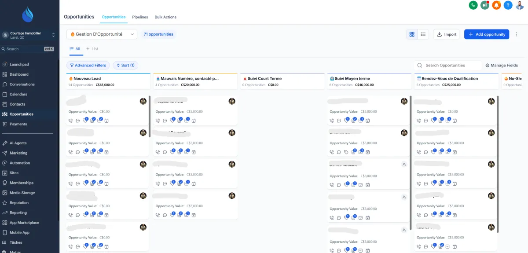The image size is (528, 253).
Task: Open the user profile avatar in header
Action: coord(520,5)
